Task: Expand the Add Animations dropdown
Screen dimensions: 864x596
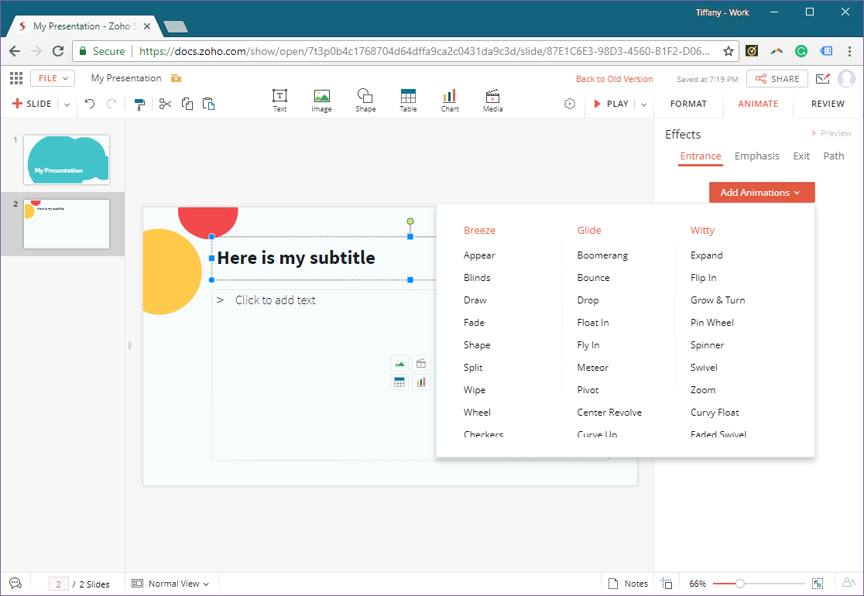Action: coord(761,193)
